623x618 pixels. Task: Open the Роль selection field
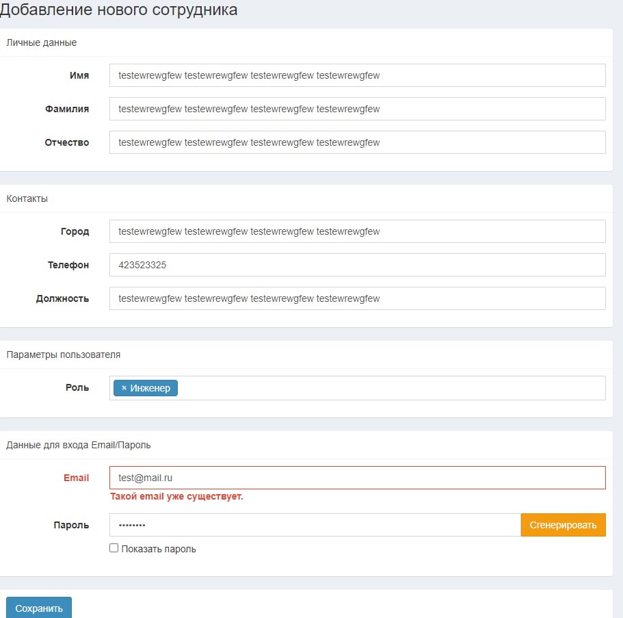tap(357, 388)
